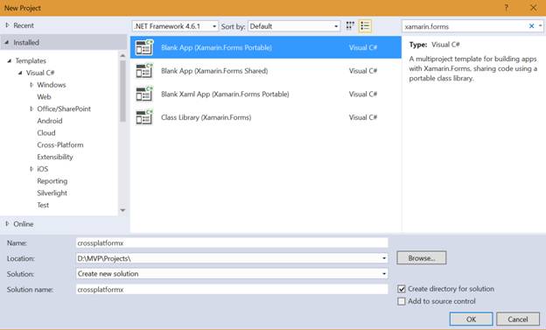Viewport: 546px width, 330px height.
Task: Click the Browse... button
Action: tap(422, 258)
